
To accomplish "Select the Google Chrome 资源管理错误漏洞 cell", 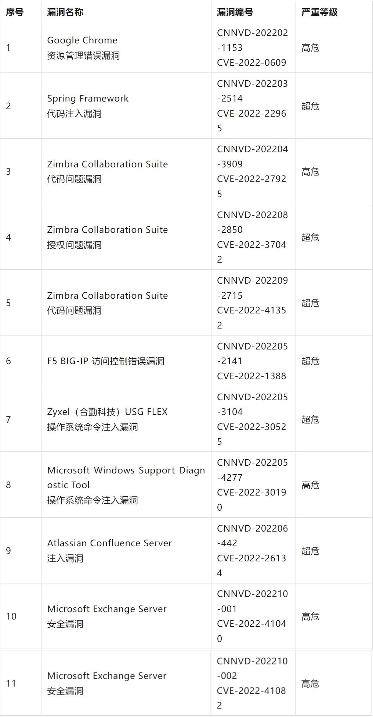I will pyautogui.click(x=83, y=47).
